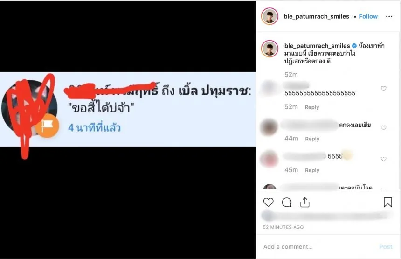Open the 52 MINUTES AGO timestamp
The image size is (401, 259).
tap(283, 227)
